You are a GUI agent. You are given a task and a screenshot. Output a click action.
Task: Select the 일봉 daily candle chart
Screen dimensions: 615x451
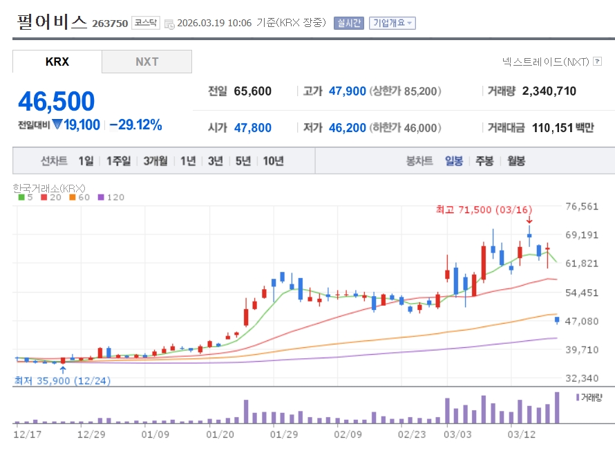pos(454,161)
